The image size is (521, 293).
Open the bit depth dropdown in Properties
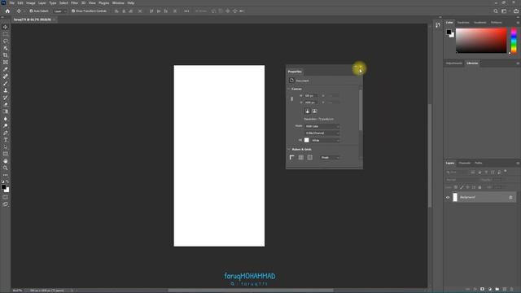click(322, 133)
